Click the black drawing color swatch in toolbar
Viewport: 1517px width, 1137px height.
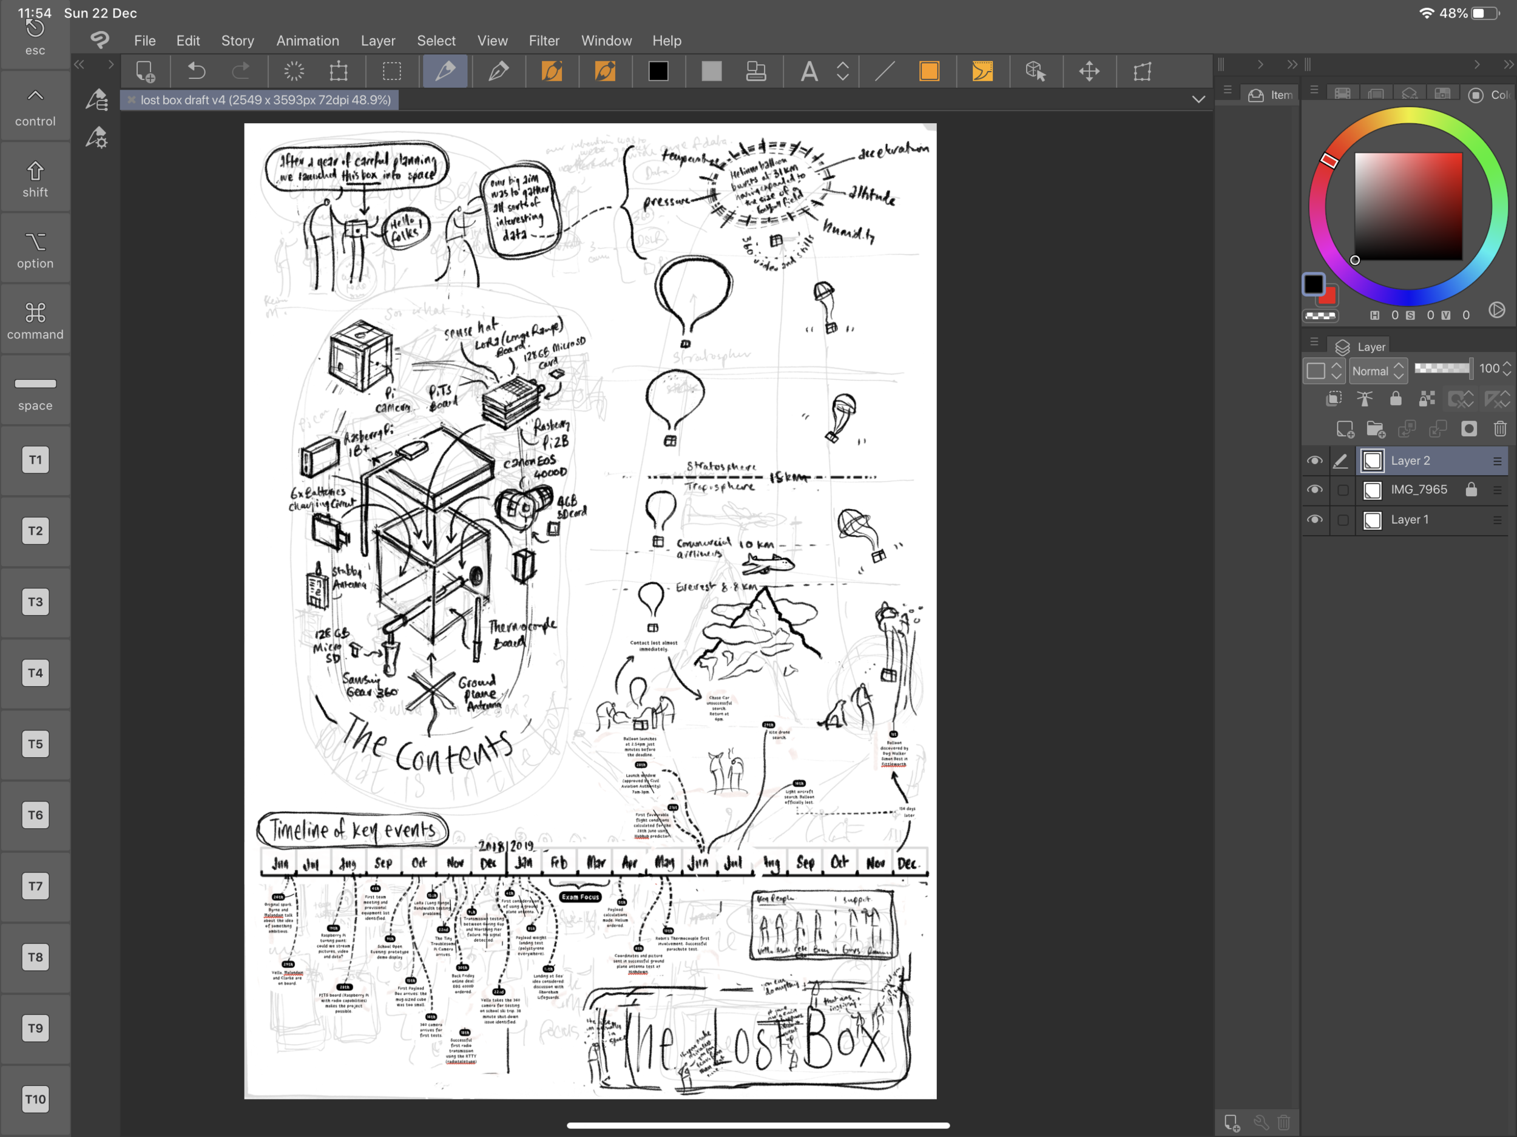[658, 72]
